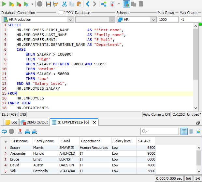Click the export results red arrow icon
This screenshot has width=202, height=182.
tap(20, 131)
